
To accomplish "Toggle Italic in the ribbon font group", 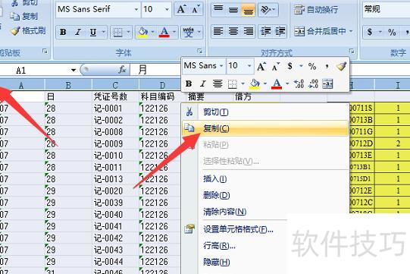I will click(x=77, y=32).
